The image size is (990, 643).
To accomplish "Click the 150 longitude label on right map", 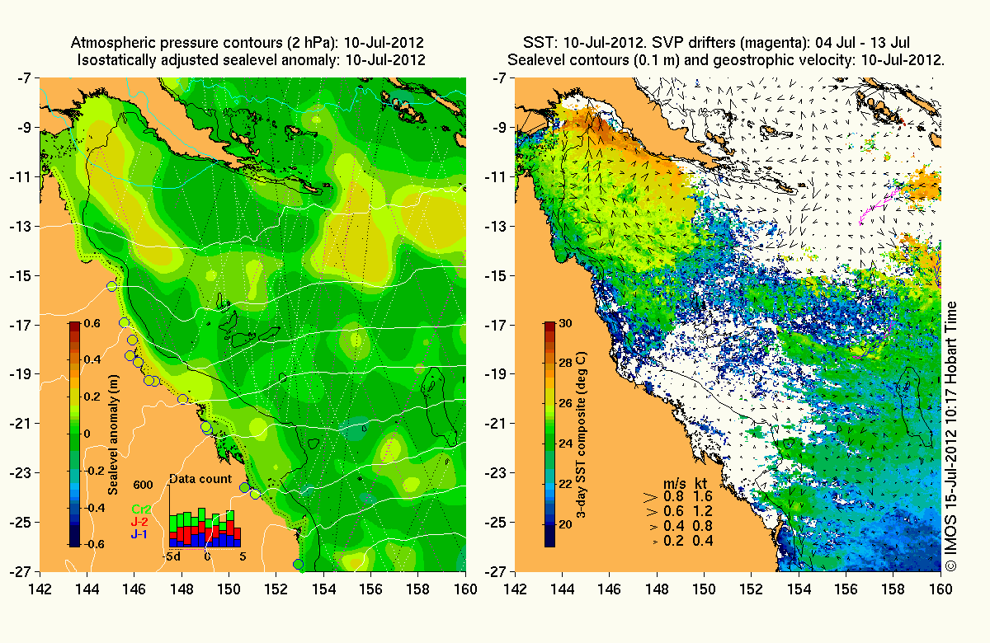I will pyautogui.click(x=705, y=589).
